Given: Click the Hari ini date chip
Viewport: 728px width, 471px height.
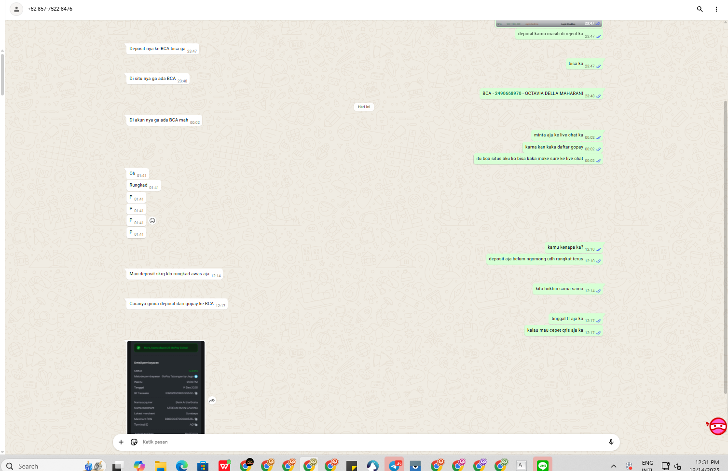Looking at the screenshot, I should (364, 107).
